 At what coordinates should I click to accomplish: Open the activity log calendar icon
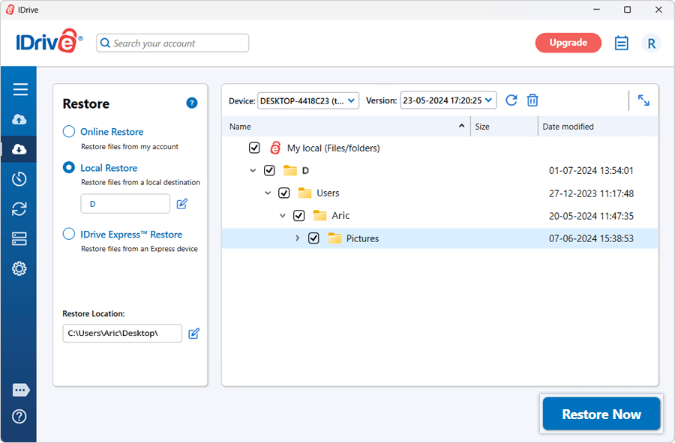point(621,43)
